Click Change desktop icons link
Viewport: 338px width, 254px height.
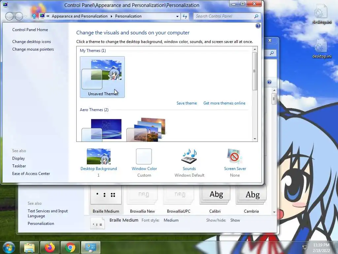click(31, 41)
